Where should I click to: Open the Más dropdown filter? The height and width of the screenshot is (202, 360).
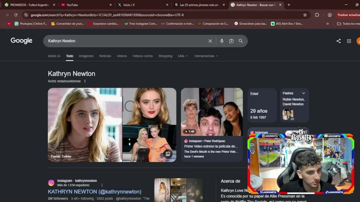183,56
